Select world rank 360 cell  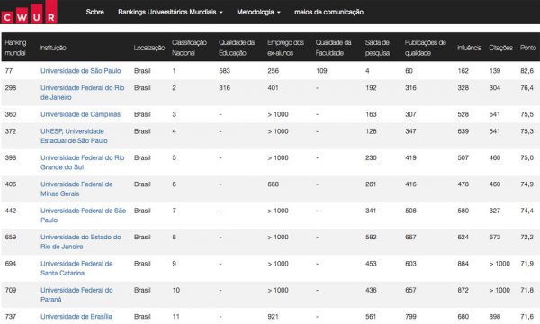point(10,114)
